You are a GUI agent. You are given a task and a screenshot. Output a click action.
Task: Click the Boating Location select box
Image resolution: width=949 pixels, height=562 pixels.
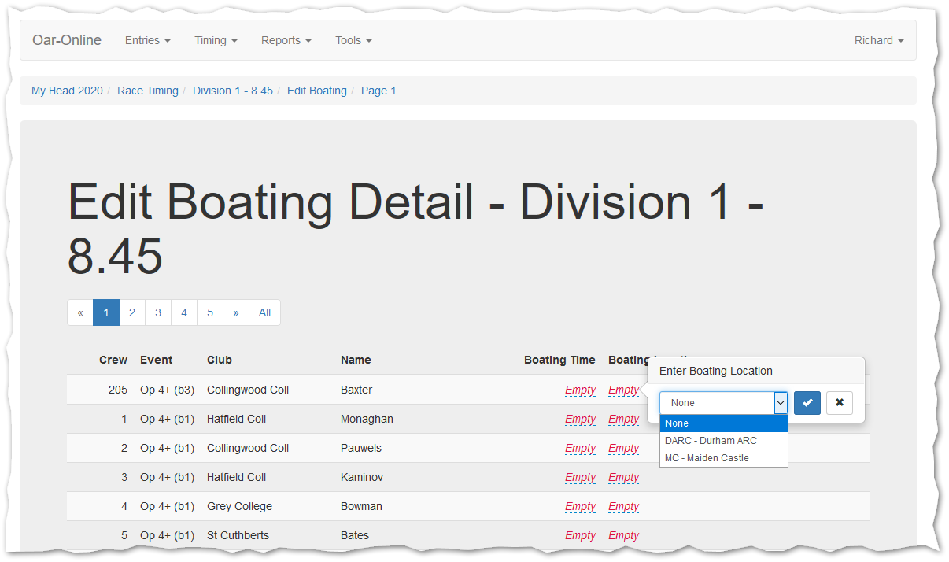click(722, 403)
